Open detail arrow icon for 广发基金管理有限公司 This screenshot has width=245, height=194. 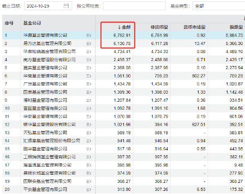tap(89, 84)
